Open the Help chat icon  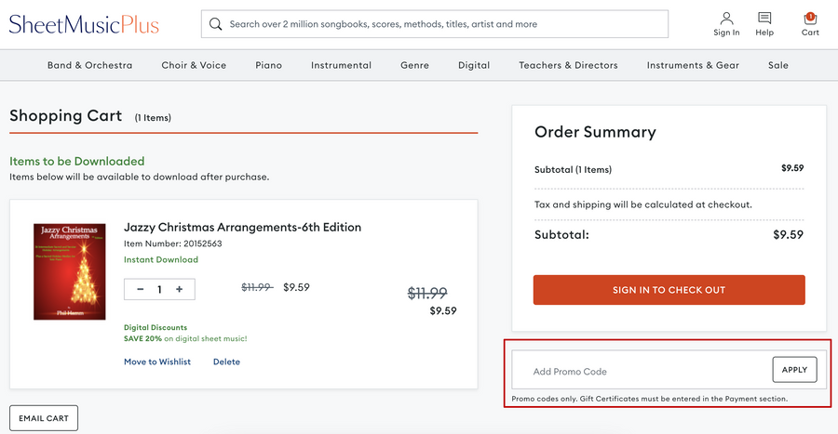point(764,20)
